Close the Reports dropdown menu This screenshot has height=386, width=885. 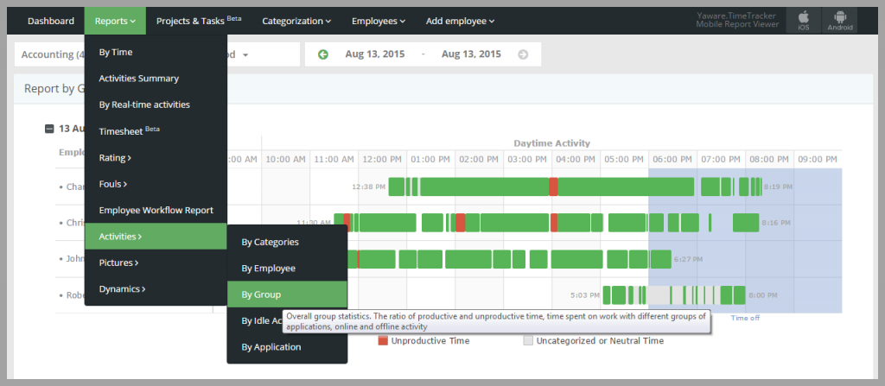tap(115, 21)
